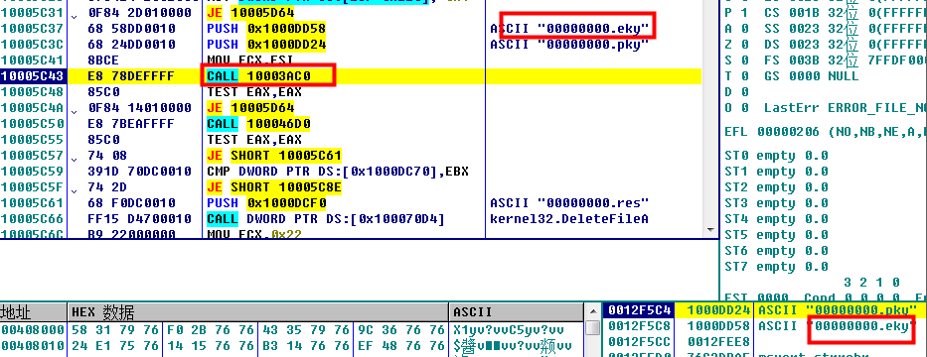The height and width of the screenshot is (357, 927).
Task: Select the CMP DWORD PTR DS:[0x1000DC70],EBX instruction
Action: click(x=338, y=172)
